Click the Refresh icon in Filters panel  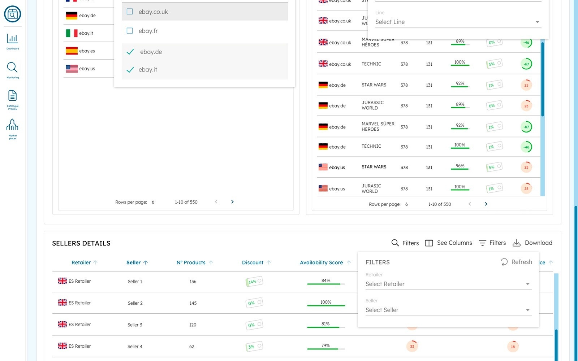504,262
